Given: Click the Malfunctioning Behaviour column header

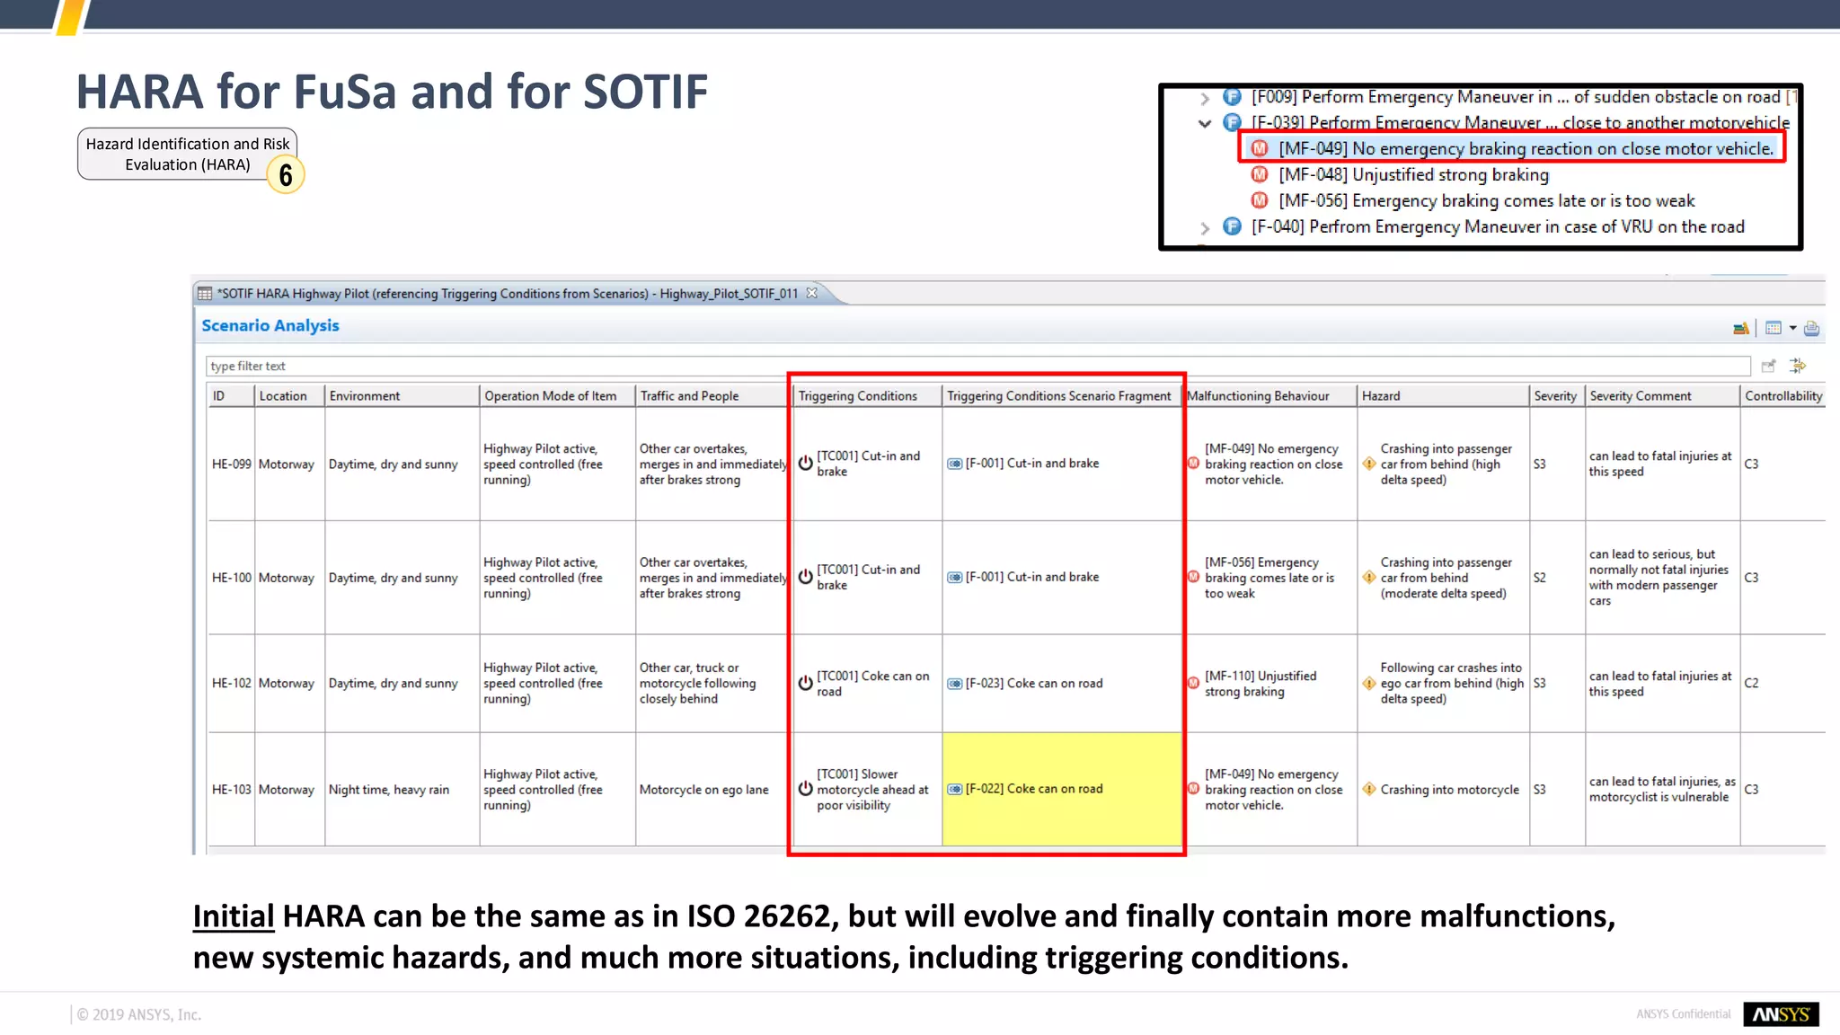Looking at the screenshot, I should tap(1269, 395).
